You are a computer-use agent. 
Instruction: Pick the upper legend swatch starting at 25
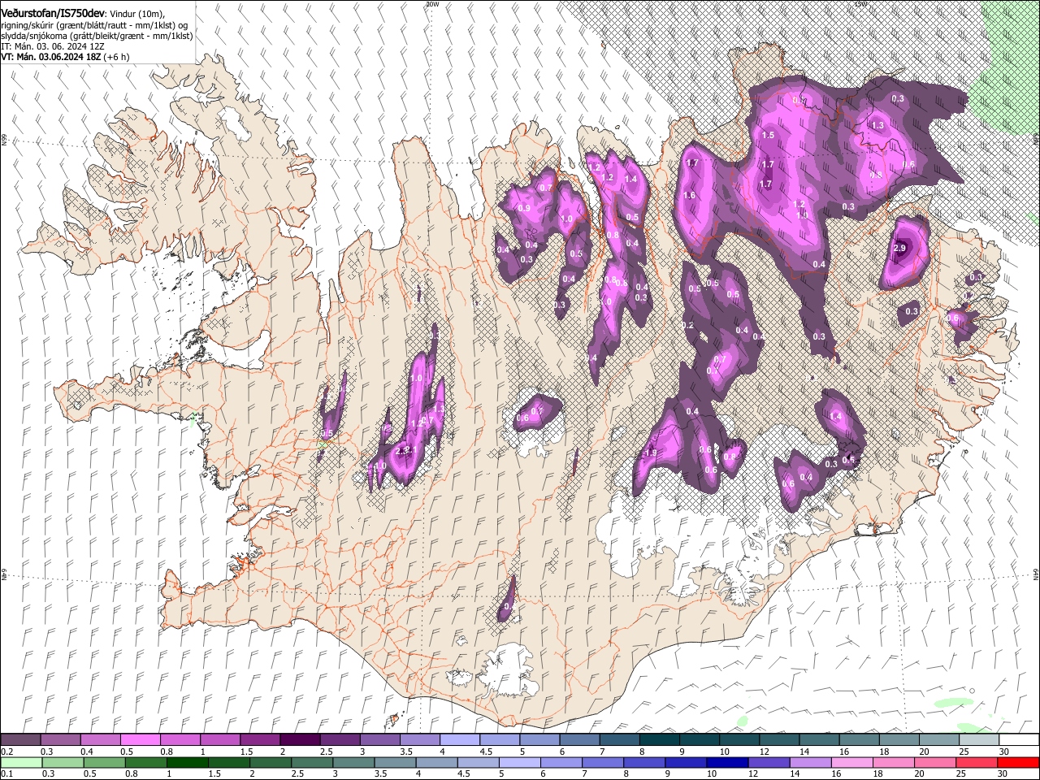point(979,739)
